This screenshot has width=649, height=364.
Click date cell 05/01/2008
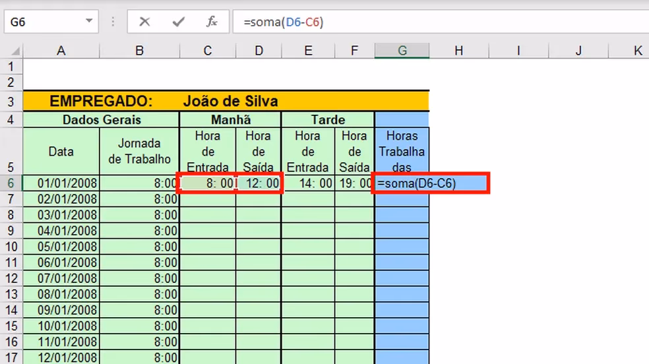(61, 247)
